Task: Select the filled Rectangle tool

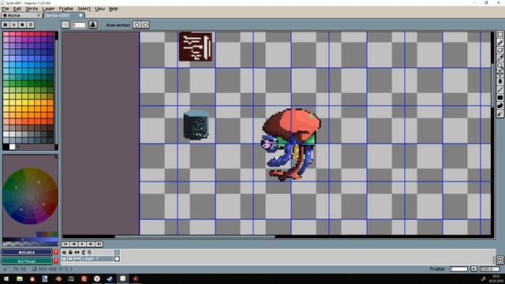Action: click(499, 98)
